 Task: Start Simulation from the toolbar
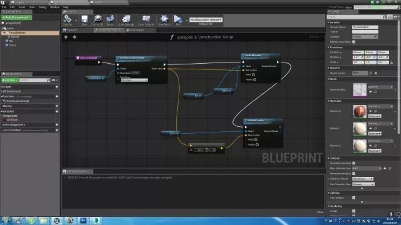click(x=164, y=20)
